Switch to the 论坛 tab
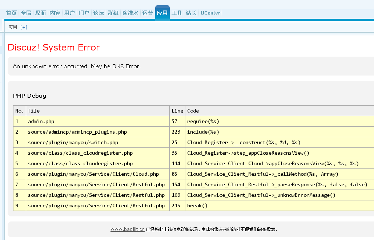Image resolution: width=374 pixels, height=240 pixels. pos(98,13)
